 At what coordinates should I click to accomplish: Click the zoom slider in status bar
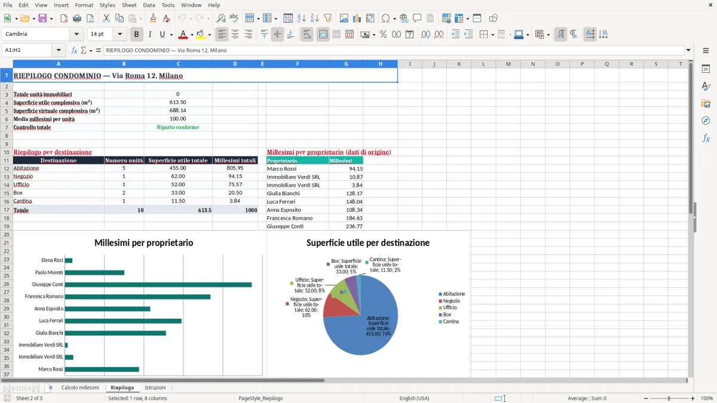(669, 398)
